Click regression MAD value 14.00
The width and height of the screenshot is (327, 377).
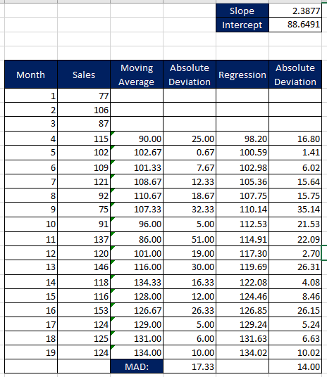pyautogui.click(x=295, y=366)
